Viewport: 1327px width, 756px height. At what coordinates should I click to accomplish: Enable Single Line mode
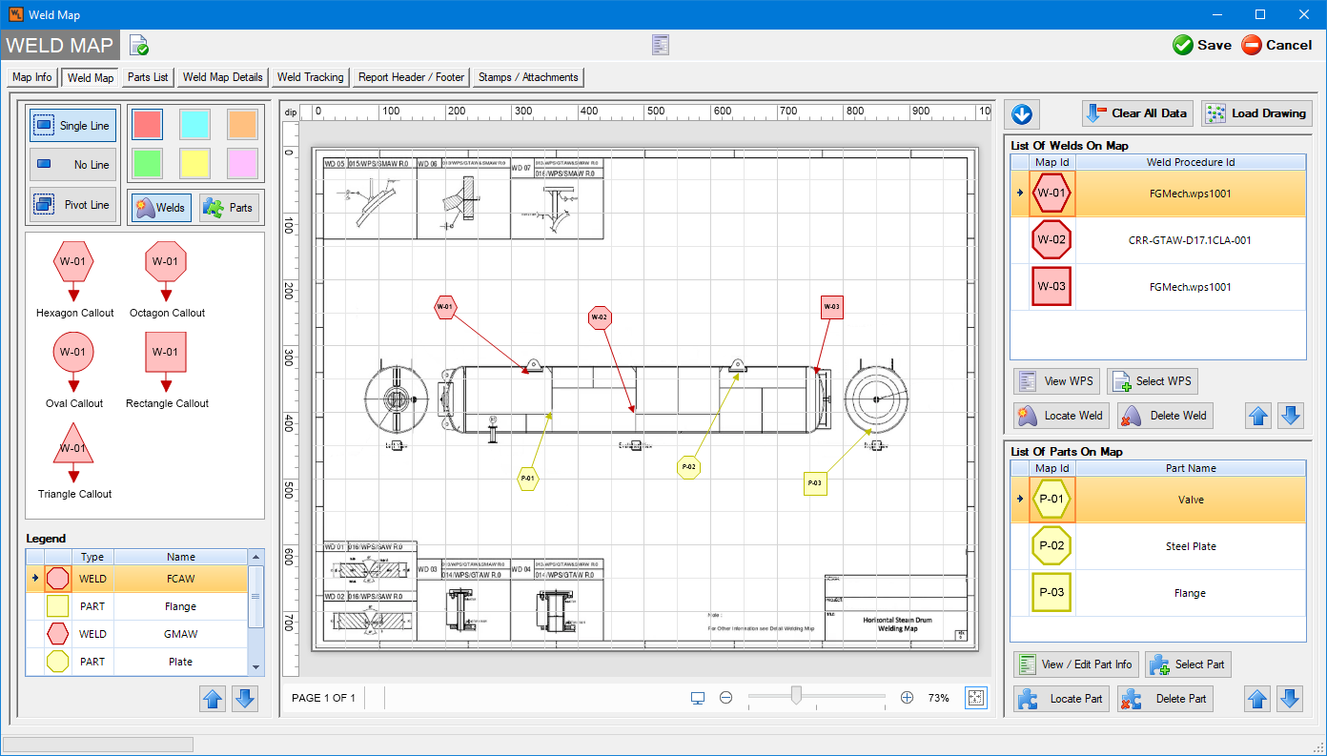tap(74, 125)
